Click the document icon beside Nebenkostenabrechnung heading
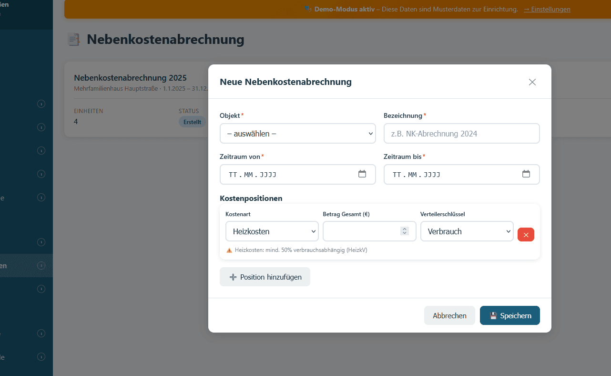611x376 pixels. (x=74, y=39)
